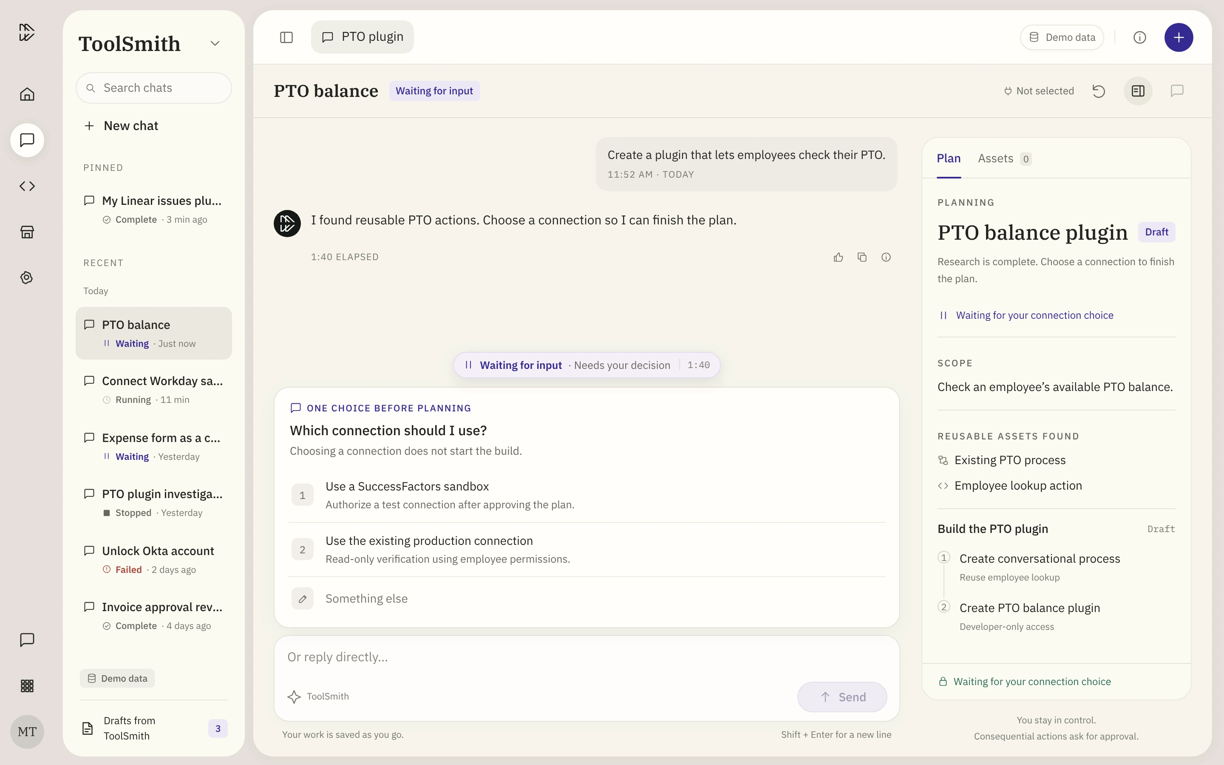This screenshot has height=765, width=1224.
Task: Click the PTO plugin tab in header
Action: [362, 37]
